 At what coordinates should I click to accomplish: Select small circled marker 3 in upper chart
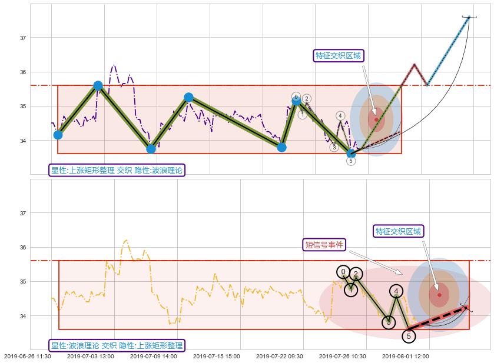pyautogui.click(x=334, y=147)
